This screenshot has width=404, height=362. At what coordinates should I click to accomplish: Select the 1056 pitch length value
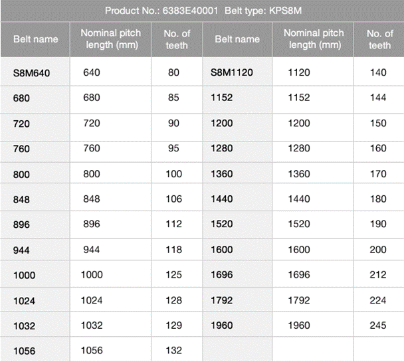coord(92,350)
